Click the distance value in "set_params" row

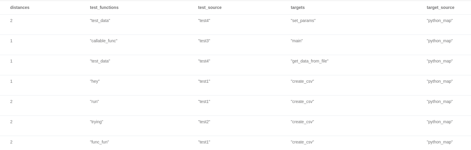pyautogui.click(x=11, y=21)
